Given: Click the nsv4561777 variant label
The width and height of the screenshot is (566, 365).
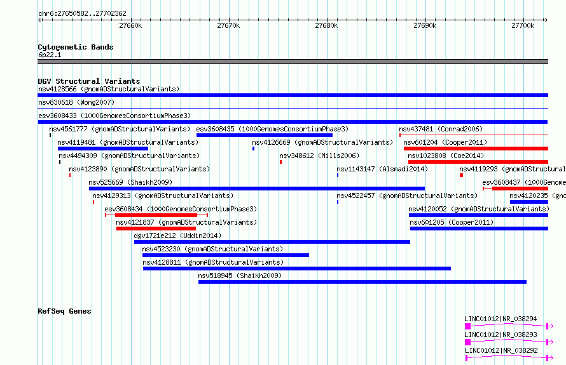Looking at the screenshot, I should pos(120,129).
